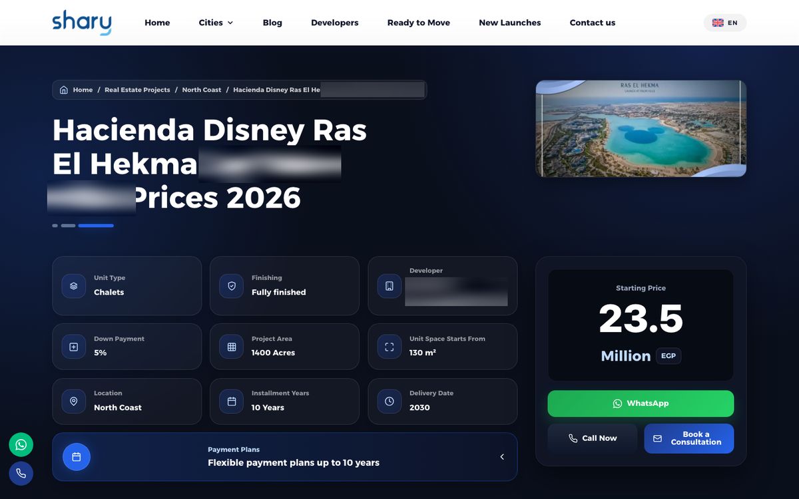
Task: Click floating WhatsApp circle icon
Action: click(21, 444)
